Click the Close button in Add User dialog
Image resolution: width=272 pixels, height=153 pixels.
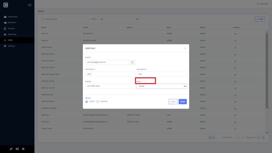[173, 101]
